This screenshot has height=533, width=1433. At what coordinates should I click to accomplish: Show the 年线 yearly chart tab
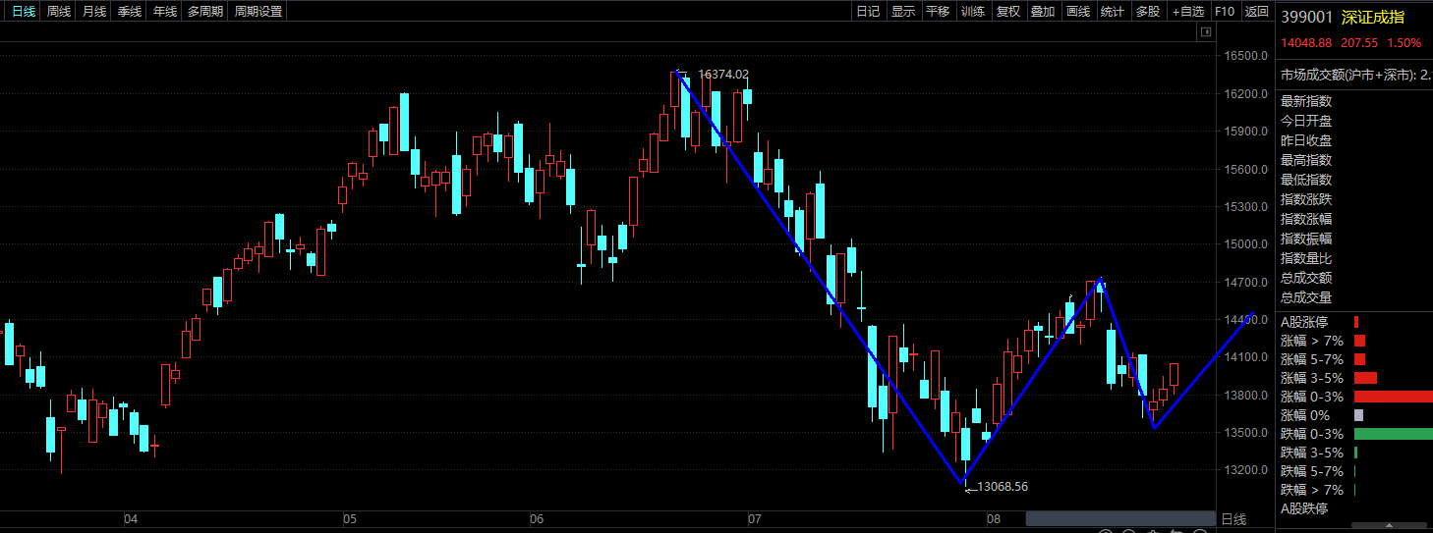(165, 12)
